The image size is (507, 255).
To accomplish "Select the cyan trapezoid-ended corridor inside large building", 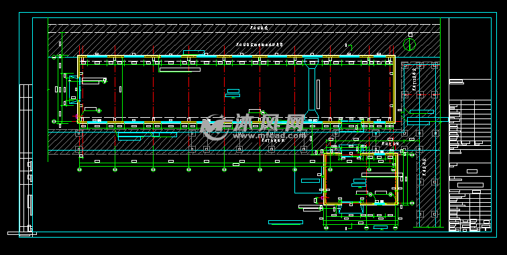I will click(312, 90).
